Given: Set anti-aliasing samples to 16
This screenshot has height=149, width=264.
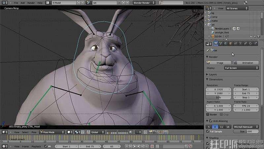Looking at the screenshot, I should (x=228, y=127).
